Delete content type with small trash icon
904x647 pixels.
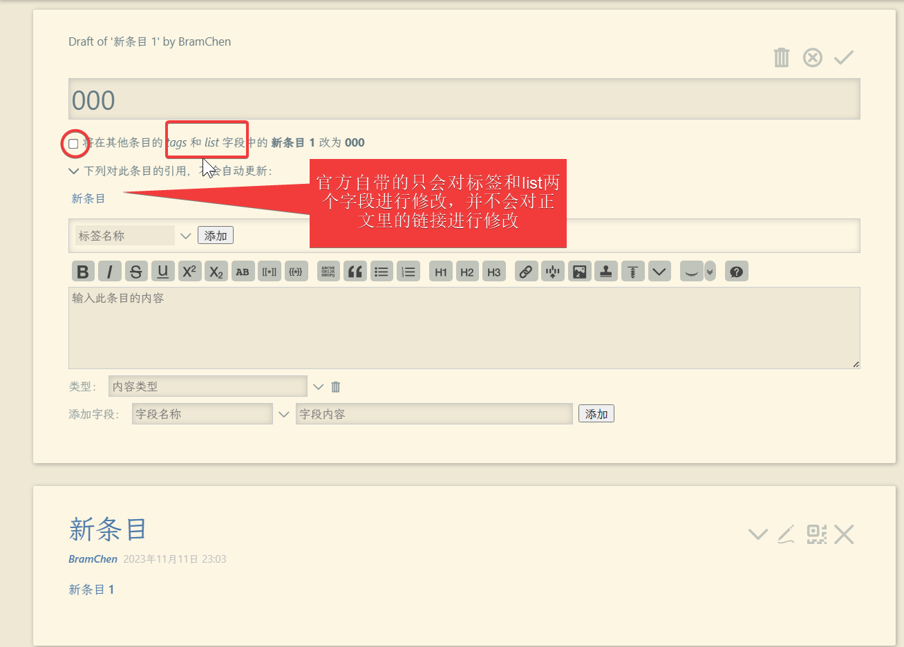(336, 387)
